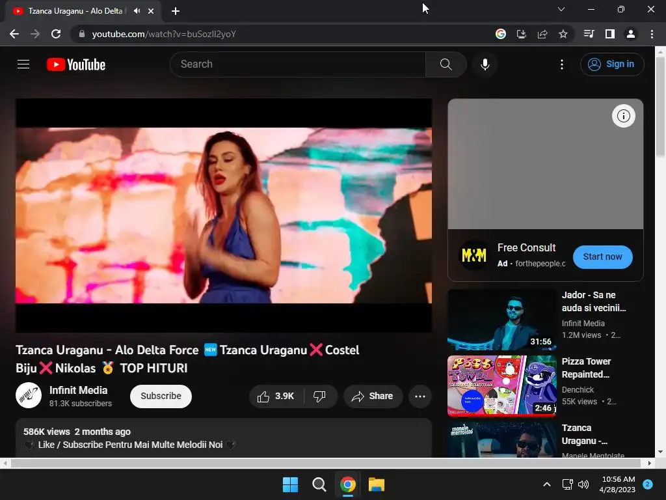Screen dimensions: 666x500
Task: Open Infinit Media channel avatar
Action: coord(29,395)
